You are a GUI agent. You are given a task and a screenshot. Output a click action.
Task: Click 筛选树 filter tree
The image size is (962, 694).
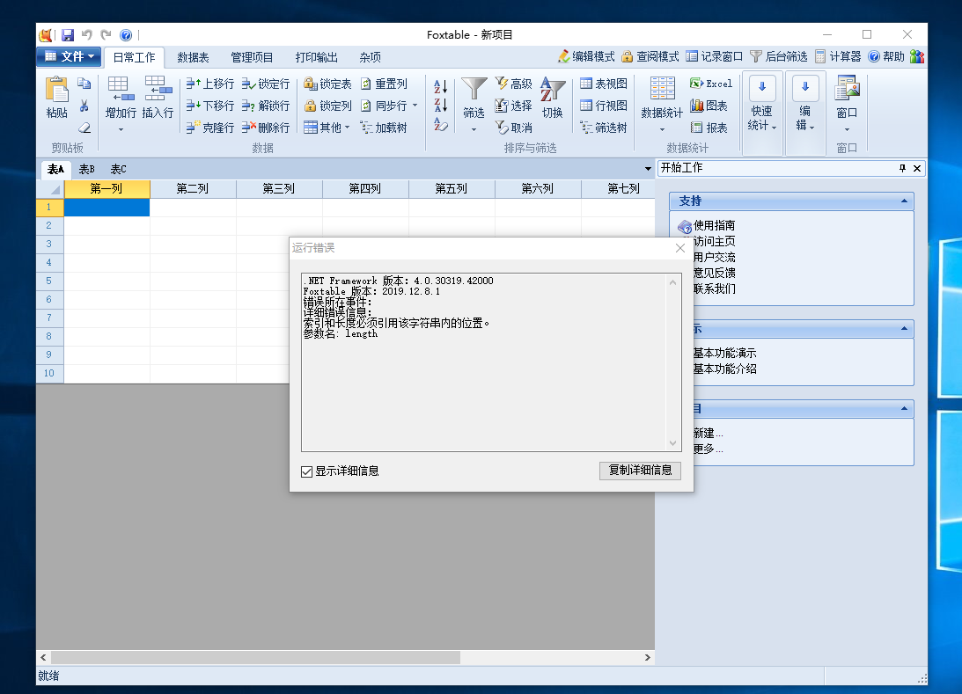[x=604, y=128]
